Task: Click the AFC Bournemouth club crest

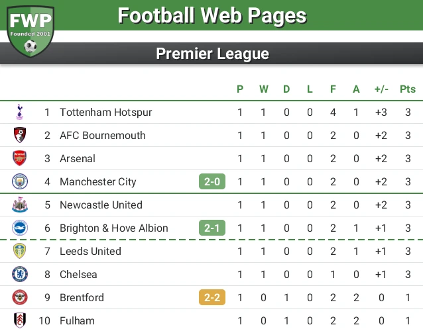Action: pyautogui.click(x=20, y=135)
